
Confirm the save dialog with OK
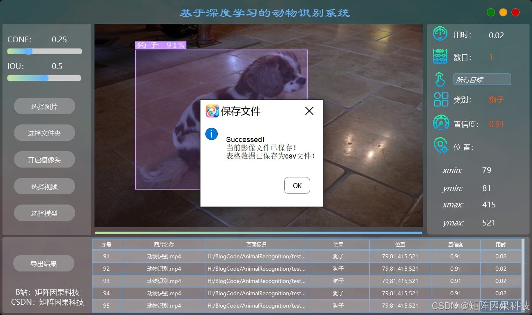pos(297,186)
